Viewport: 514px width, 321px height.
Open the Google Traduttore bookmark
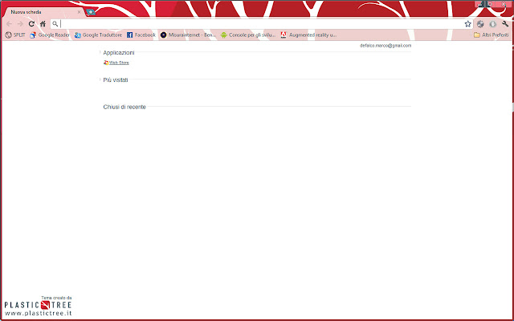coord(98,35)
